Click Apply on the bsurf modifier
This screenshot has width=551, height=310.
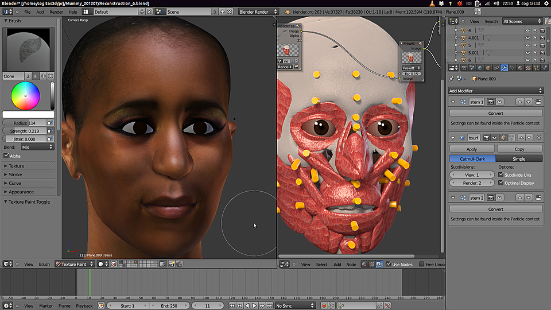[x=471, y=149]
